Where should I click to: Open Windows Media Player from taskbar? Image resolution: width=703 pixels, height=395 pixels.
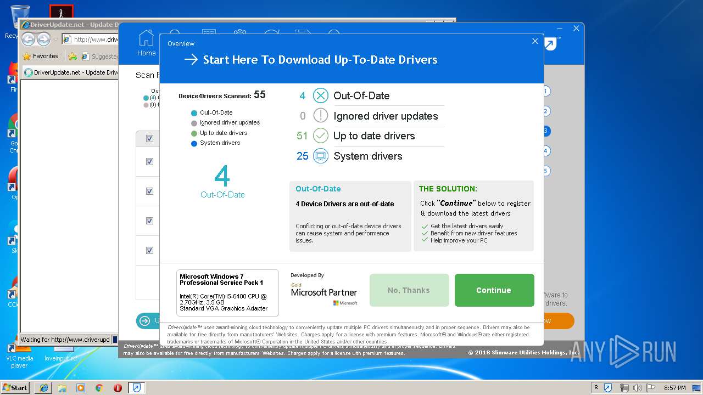pyautogui.click(x=81, y=388)
